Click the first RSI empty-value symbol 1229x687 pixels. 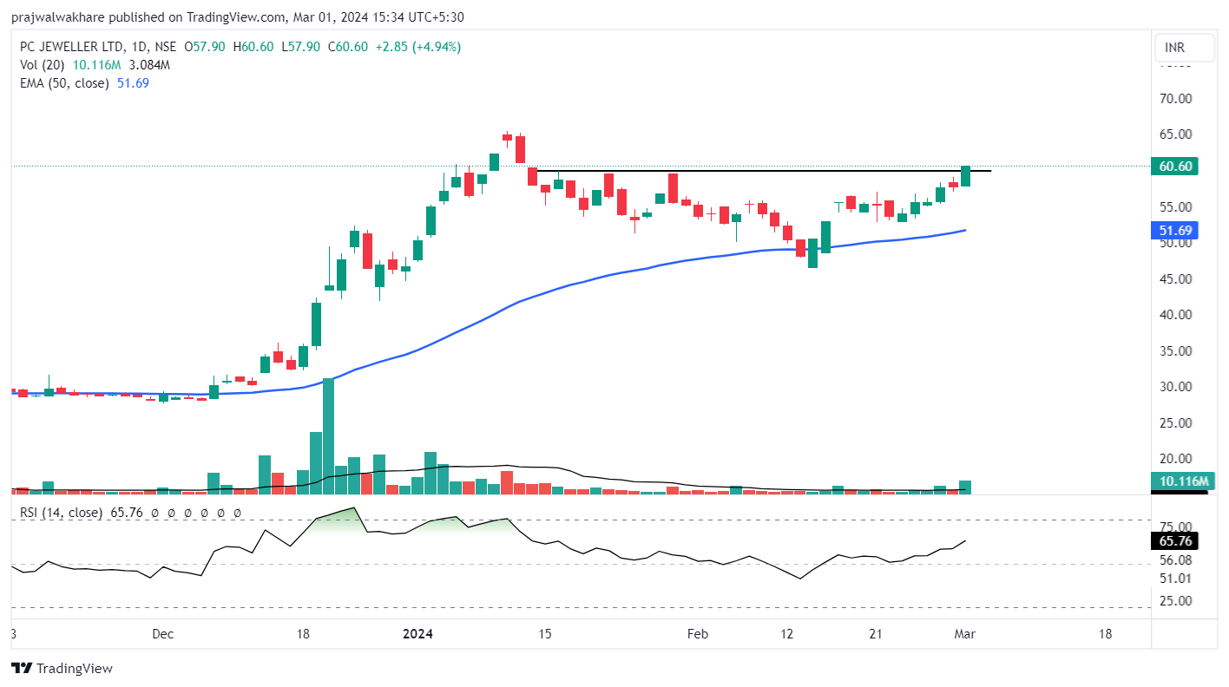click(154, 514)
